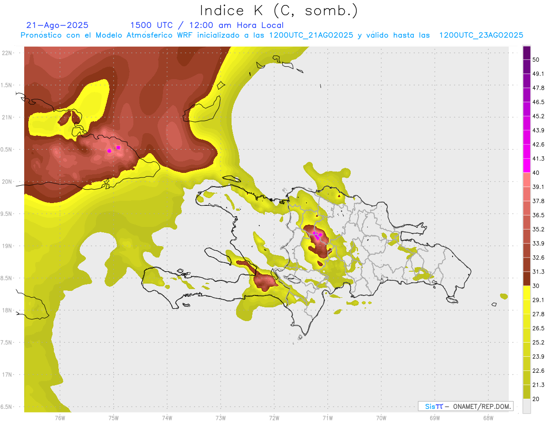Click the legend value 49.1
548x424 pixels.
point(538,74)
